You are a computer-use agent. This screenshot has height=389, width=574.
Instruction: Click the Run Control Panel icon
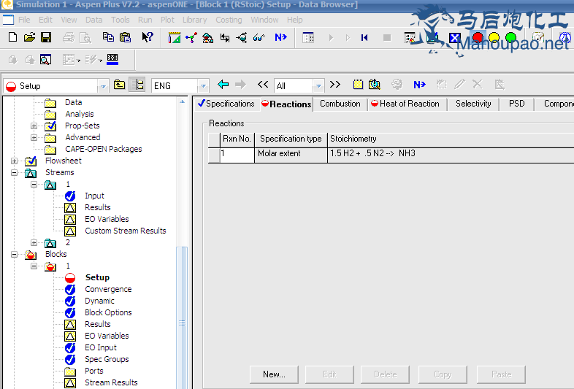click(308, 37)
